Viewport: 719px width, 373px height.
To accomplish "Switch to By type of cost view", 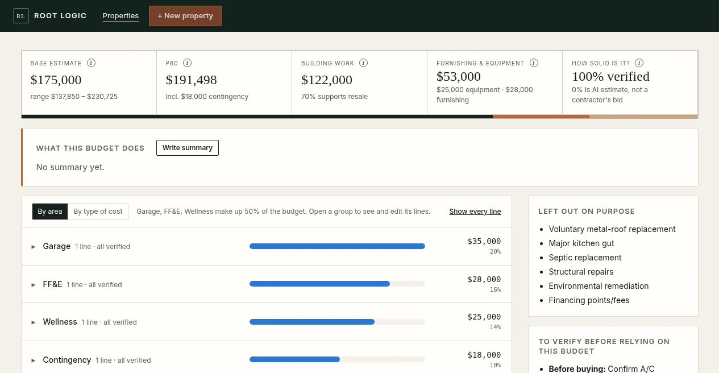I will [x=98, y=212].
